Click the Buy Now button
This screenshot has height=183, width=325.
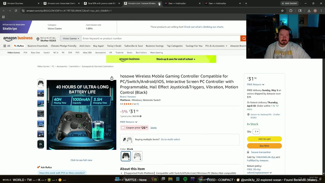tap(264, 146)
